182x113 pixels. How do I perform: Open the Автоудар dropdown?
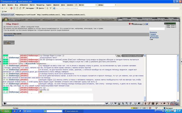tap(31, 8)
